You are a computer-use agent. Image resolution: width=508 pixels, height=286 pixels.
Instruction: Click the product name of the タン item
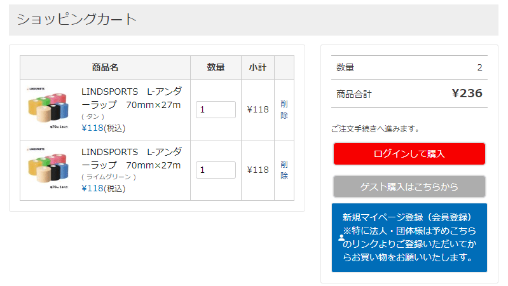tap(131, 97)
